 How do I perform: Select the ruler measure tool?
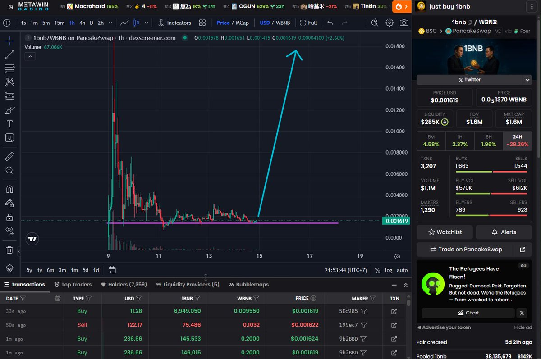point(9,157)
